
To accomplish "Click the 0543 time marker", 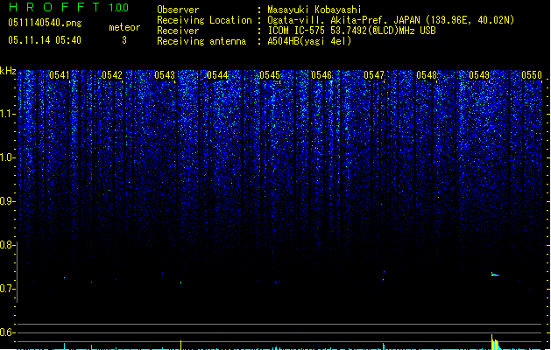I will 165,75.
